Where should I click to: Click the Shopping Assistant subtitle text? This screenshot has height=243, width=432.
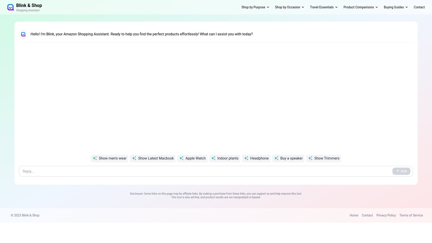pyautogui.click(x=28, y=10)
